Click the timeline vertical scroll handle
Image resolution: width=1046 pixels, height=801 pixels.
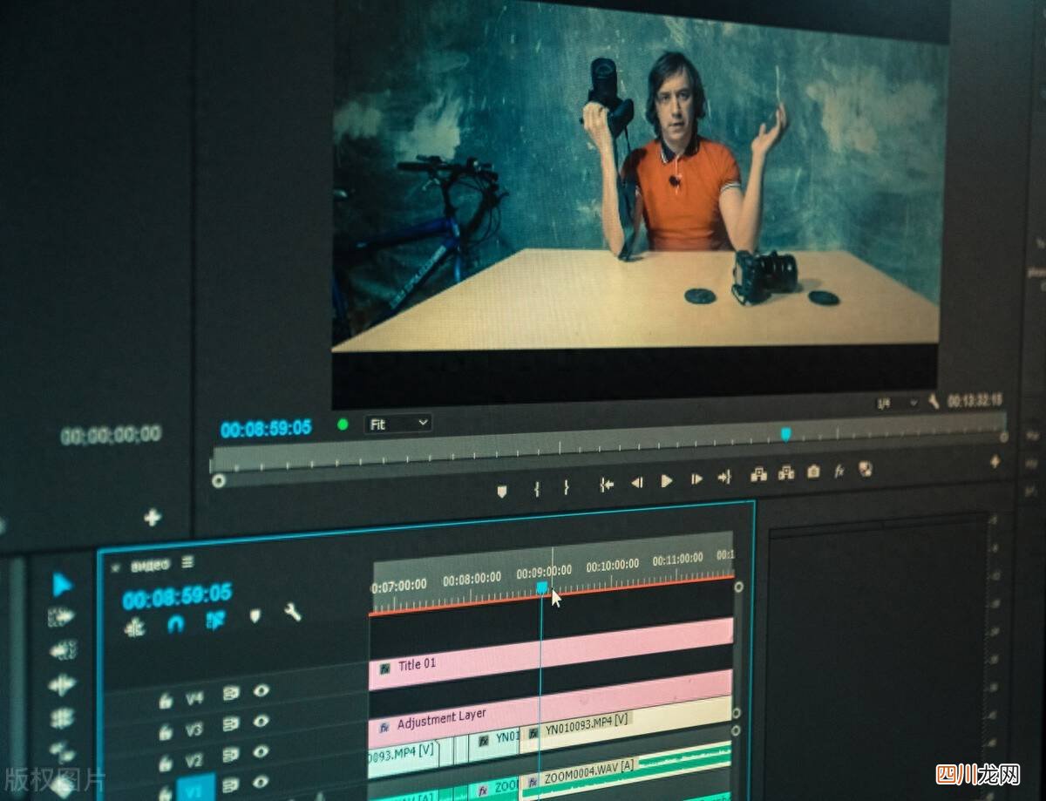[738, 587]
